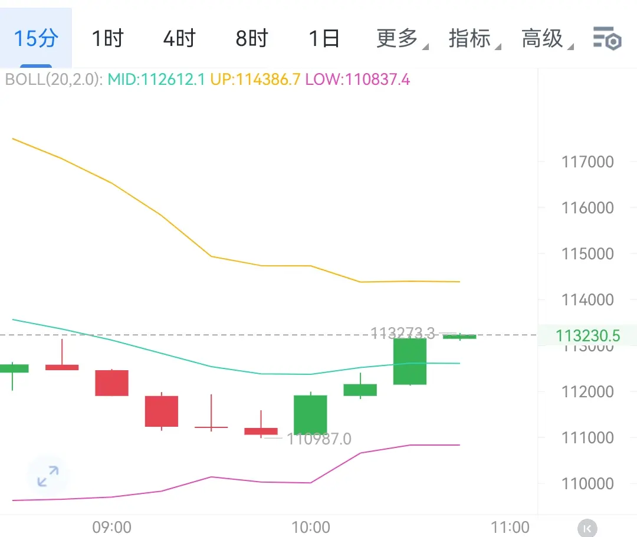Image resolution: width=637 pixels, height=537 pixels.
Task: Click the 117000 price axis label
Action: [587, 162]
